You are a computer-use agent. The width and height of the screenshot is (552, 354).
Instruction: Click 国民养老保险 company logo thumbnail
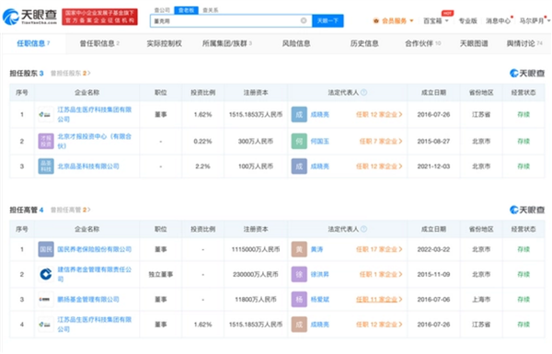(46, 249)
